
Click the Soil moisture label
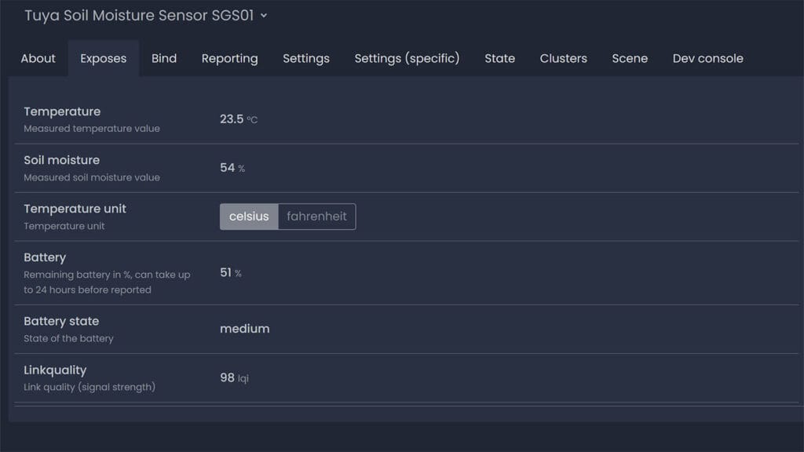point(61,160)
